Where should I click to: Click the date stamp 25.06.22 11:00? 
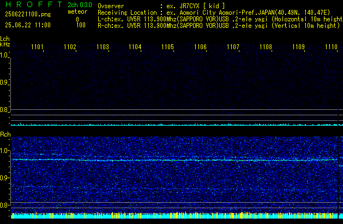point(28,25)
